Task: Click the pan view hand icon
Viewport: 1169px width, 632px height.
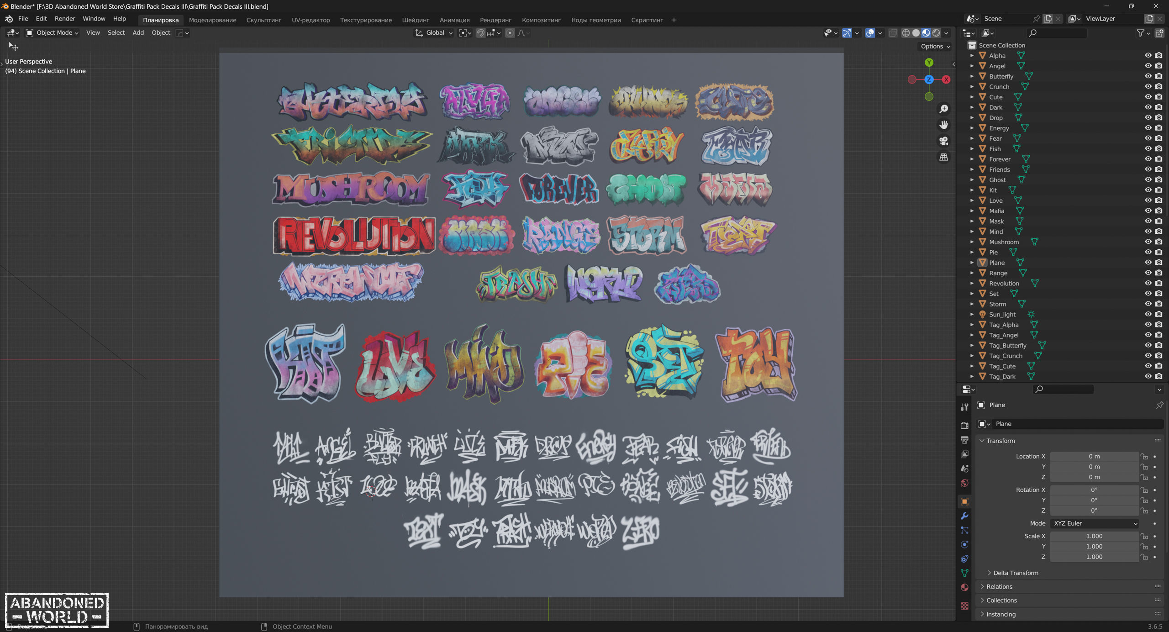Action: tap(943, 125)
